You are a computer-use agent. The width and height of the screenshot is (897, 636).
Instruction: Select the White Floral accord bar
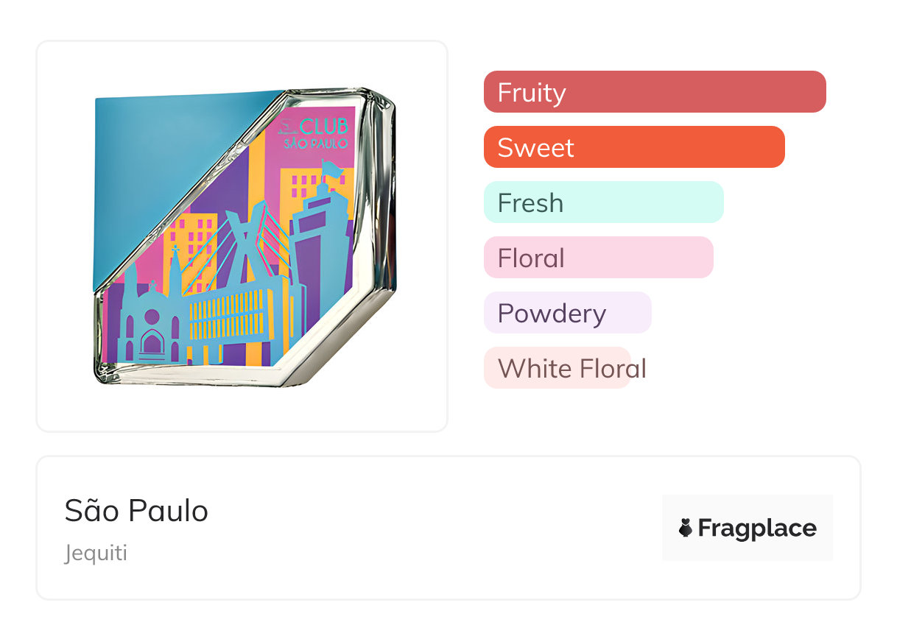tap(557, 368)
